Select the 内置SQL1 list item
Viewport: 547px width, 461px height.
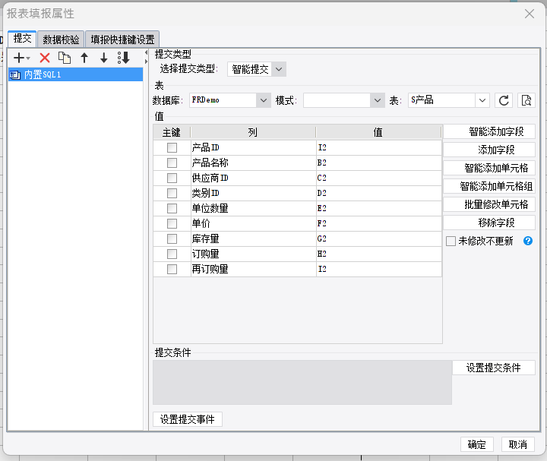tap(75, 74)
